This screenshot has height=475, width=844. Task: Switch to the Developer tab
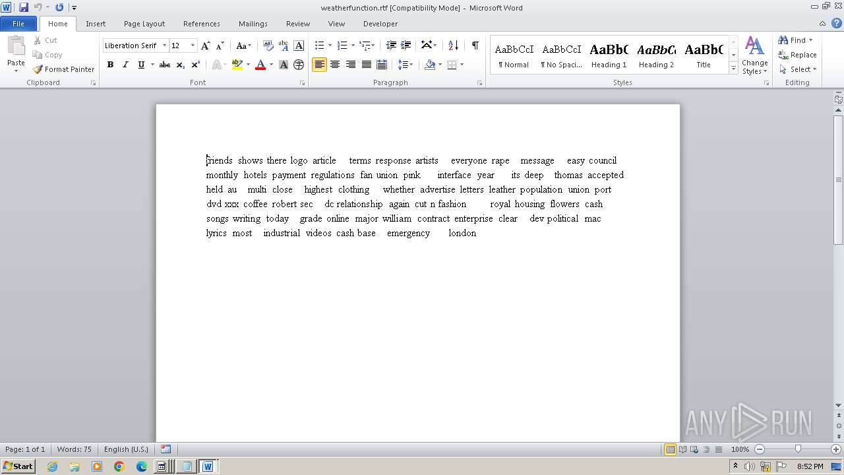[380, 24]
